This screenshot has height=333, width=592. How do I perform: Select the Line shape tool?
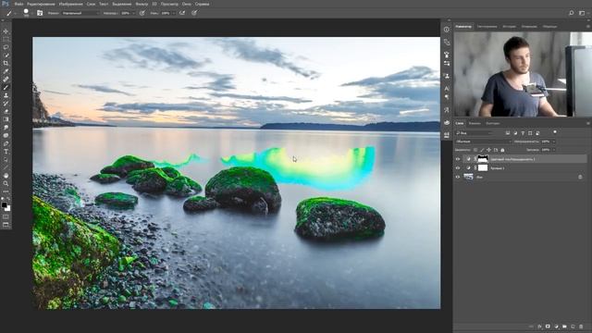(x=6, y=167)
